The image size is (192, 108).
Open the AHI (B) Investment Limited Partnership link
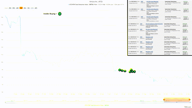154,24
